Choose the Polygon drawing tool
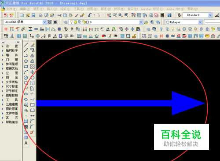 tap(26, 61)
